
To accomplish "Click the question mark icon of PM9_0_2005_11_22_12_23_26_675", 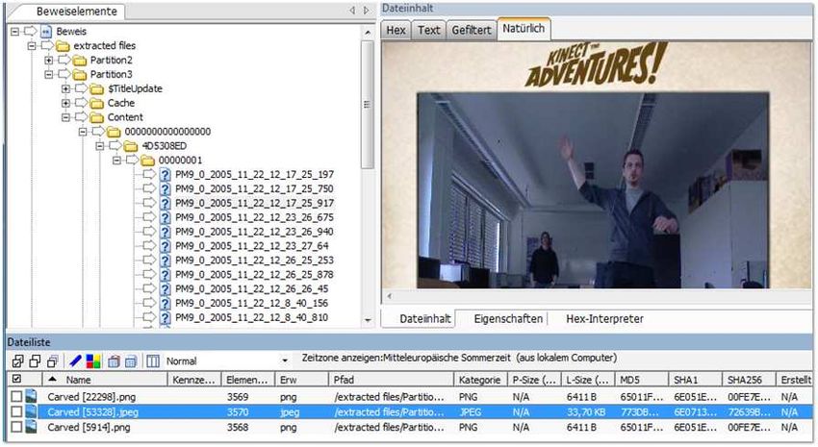I will [165, 217].
